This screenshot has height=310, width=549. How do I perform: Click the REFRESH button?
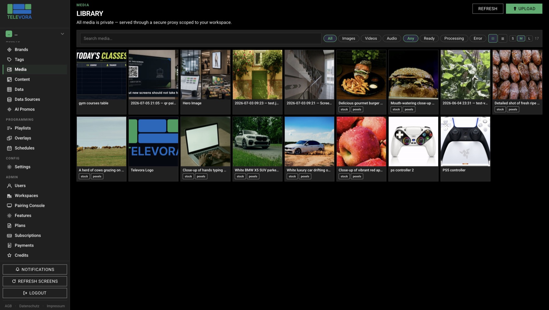(x=488, y=9)
